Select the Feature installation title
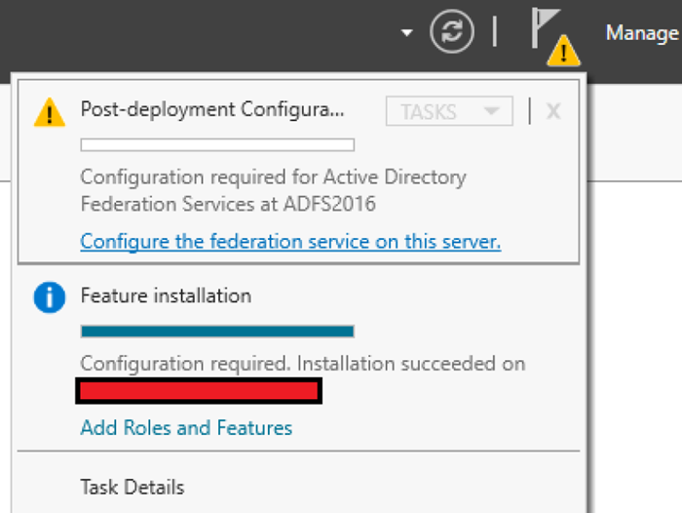Viewport: 682px width, 513px height. point(166,296)
